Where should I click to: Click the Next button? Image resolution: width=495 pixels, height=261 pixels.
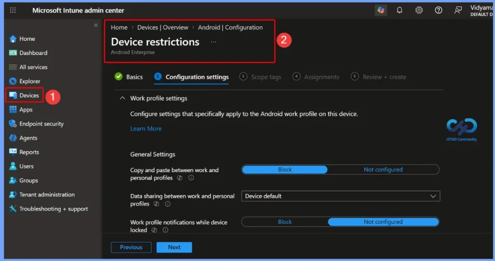[174, 247]
